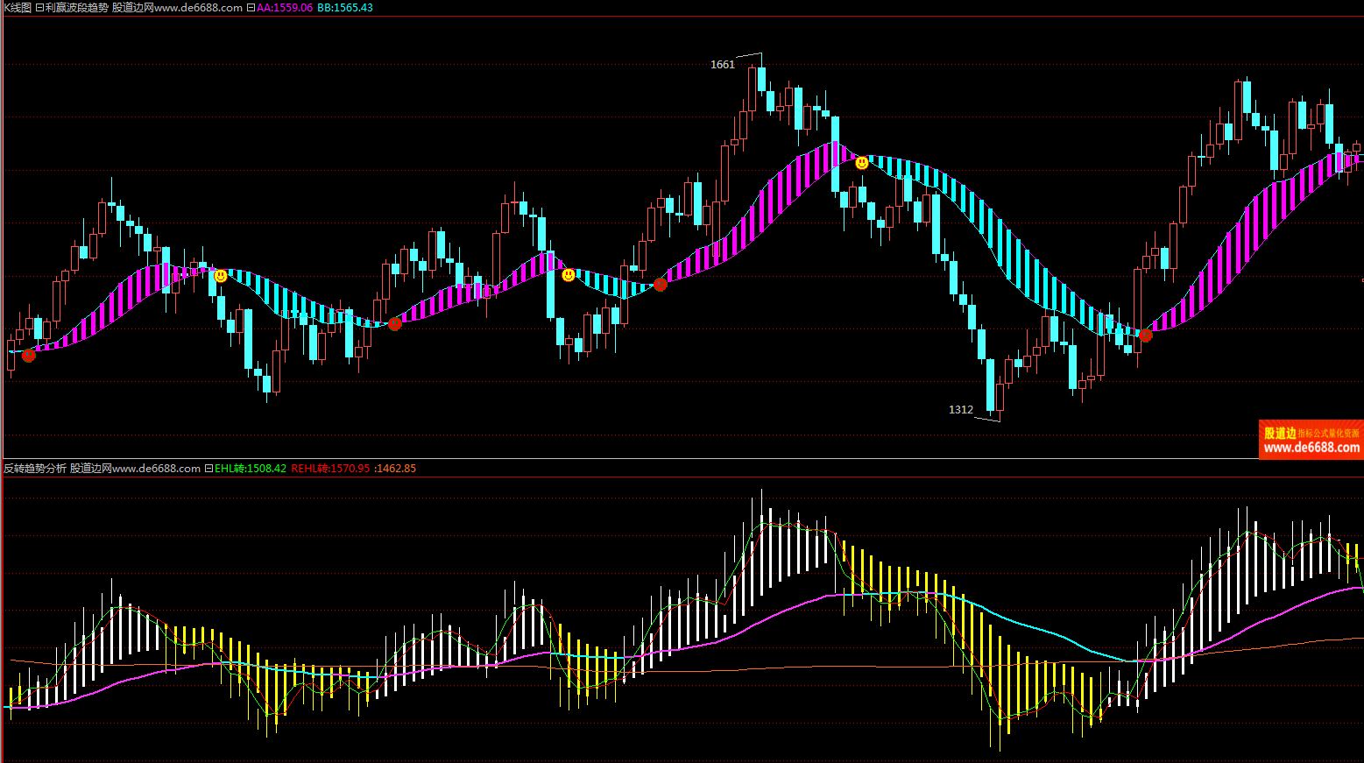Click the 1312 low price label
This screenshot has width=1364, height=763.
(960, 410)
